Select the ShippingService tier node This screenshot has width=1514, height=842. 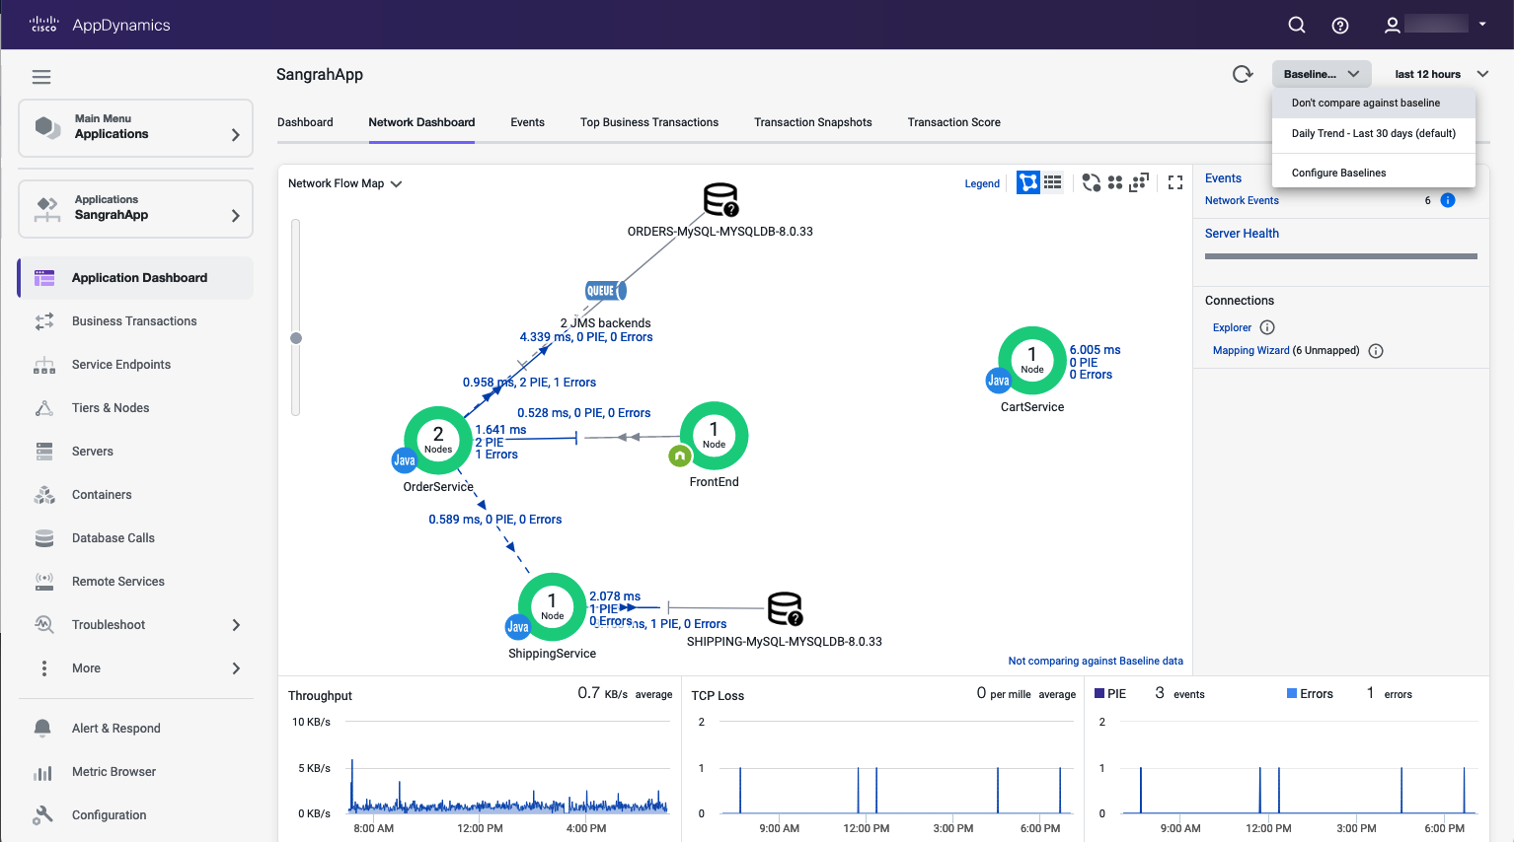coord(553,606)
